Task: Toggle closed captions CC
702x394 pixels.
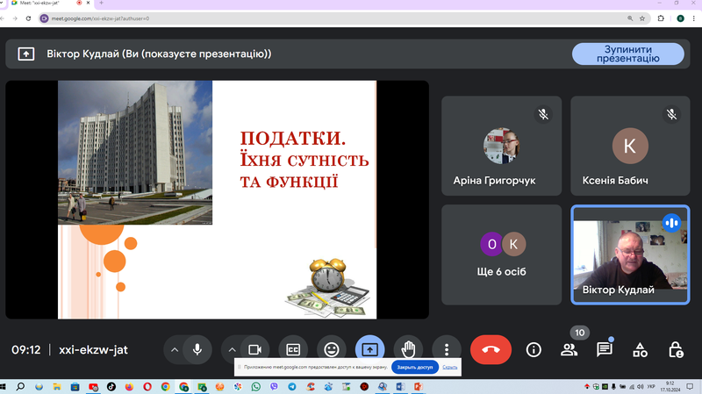Action: coord(293,349)
